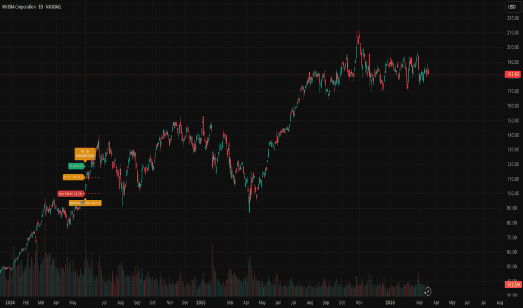
Task: Click the lightning bolt event icon
Action: pyautogui.click(x=428, y=292)
